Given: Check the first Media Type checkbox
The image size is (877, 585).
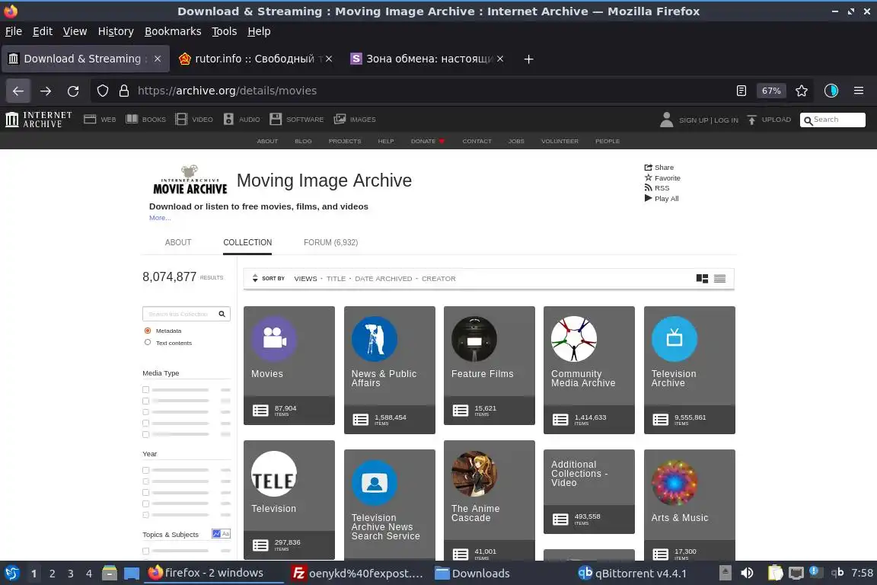Looking at the screenshot, I should (146, 390).
